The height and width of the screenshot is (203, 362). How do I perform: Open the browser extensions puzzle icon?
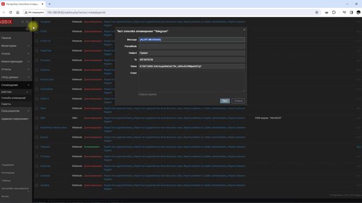coord(334,12)
